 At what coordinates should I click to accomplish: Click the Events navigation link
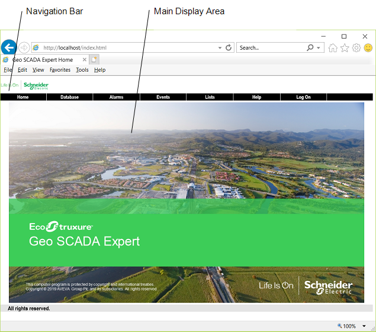(163, 97)
